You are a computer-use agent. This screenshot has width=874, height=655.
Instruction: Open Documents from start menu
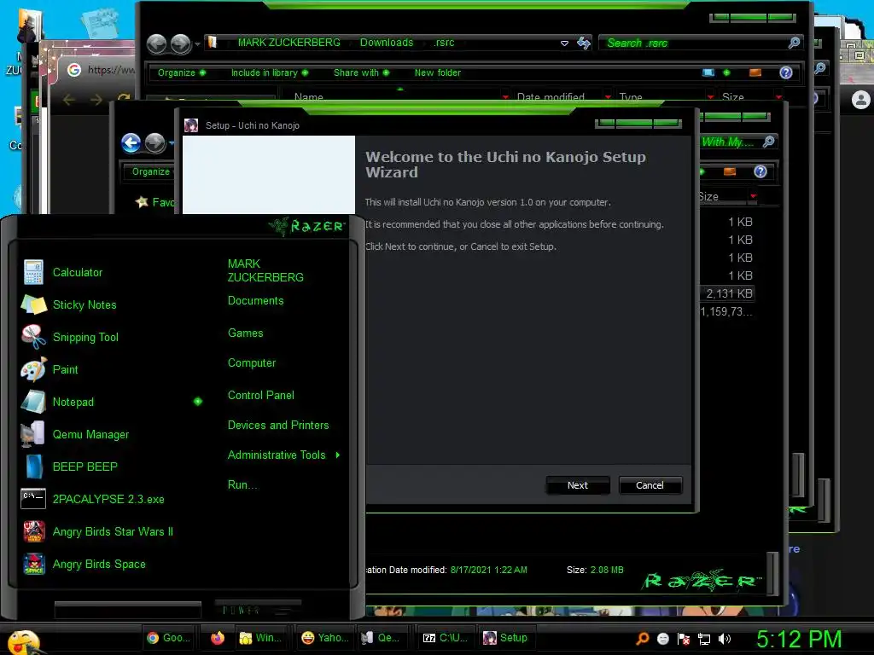255,301
